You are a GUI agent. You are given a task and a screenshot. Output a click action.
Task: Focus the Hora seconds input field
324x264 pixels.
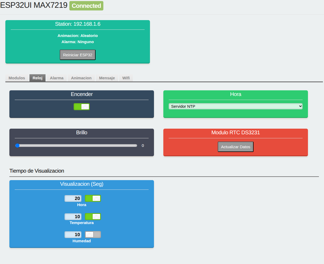[73, 198]
